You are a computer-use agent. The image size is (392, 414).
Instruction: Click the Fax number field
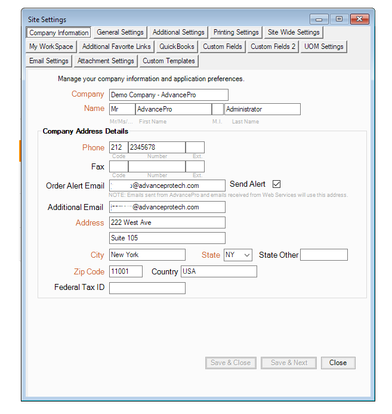coord(156,166)
